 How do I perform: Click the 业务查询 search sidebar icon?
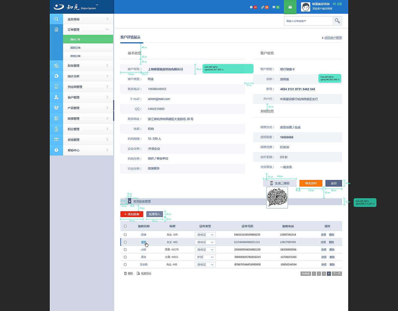coord(56,19)
